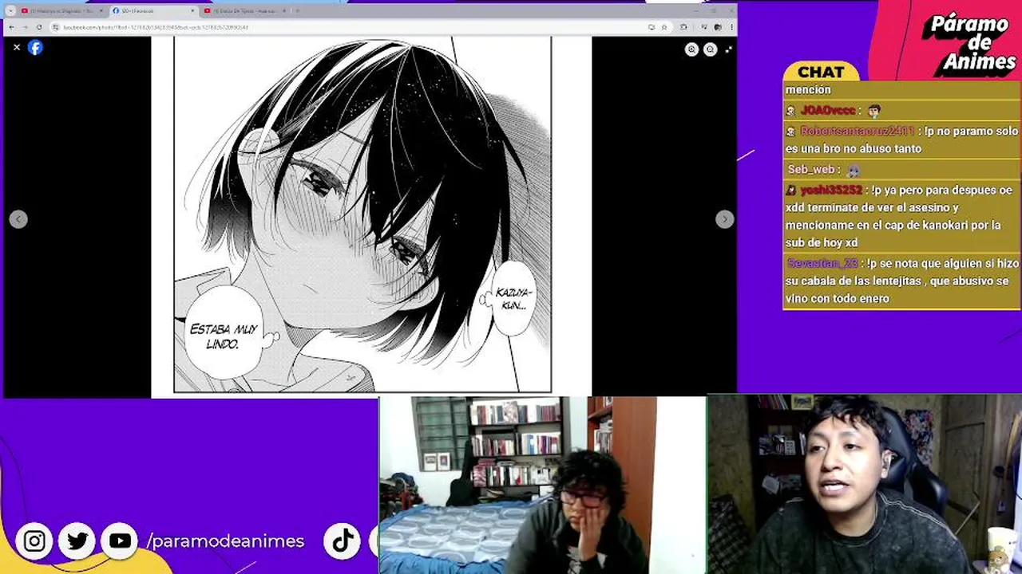Switch to the first YouTube tab
Image resolution: width=1022 pixels, height=574 pixels.
(x=61, y=11)
